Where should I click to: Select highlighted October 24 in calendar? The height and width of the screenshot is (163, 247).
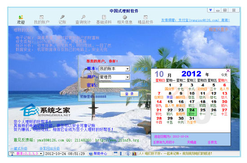coord(192,112)
